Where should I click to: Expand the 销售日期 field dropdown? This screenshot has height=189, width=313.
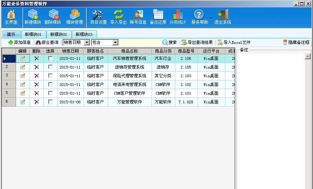click(87, 42)
